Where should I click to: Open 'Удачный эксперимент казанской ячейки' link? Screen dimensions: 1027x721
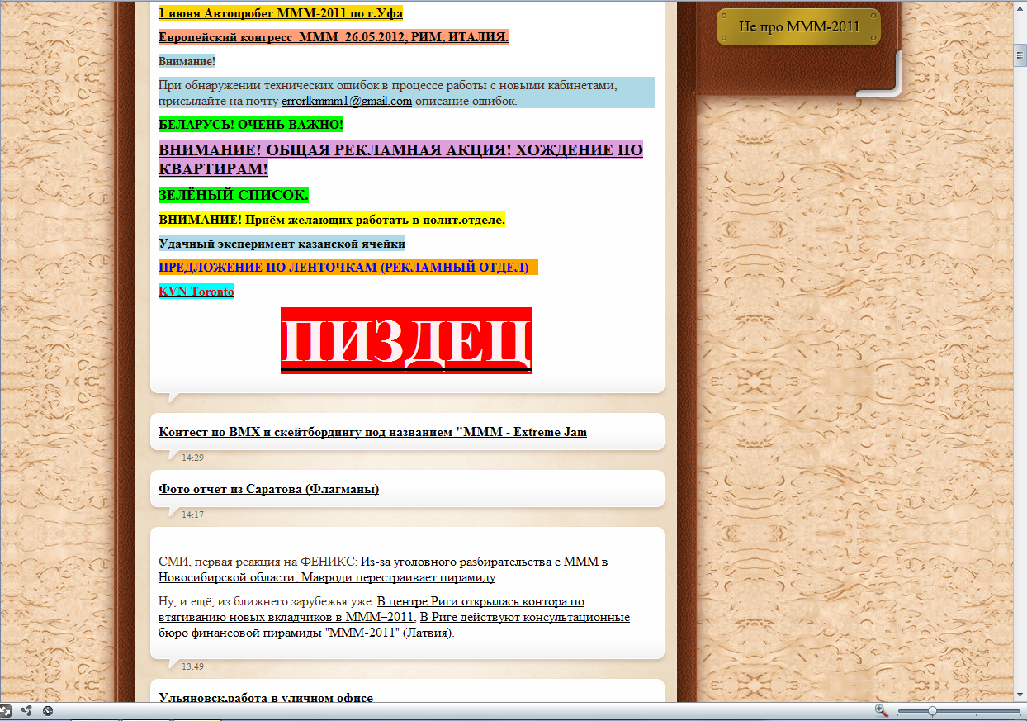point(282,244)
